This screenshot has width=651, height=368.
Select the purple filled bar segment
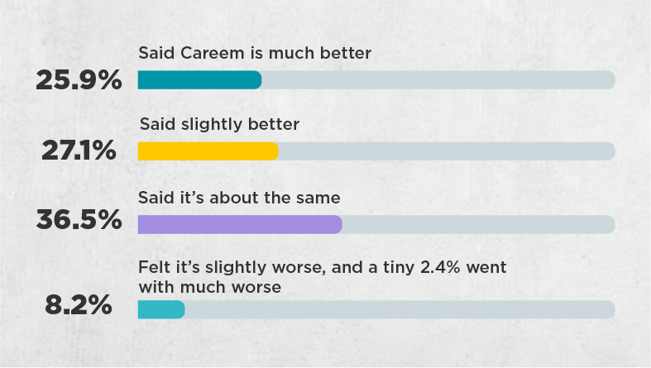click(x=239, y=224)
